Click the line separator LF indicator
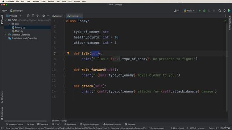 tap(187, 128)
